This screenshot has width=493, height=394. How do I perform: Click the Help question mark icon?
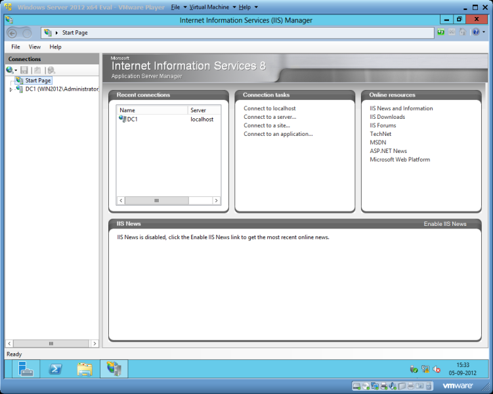(x=475, y=32)
